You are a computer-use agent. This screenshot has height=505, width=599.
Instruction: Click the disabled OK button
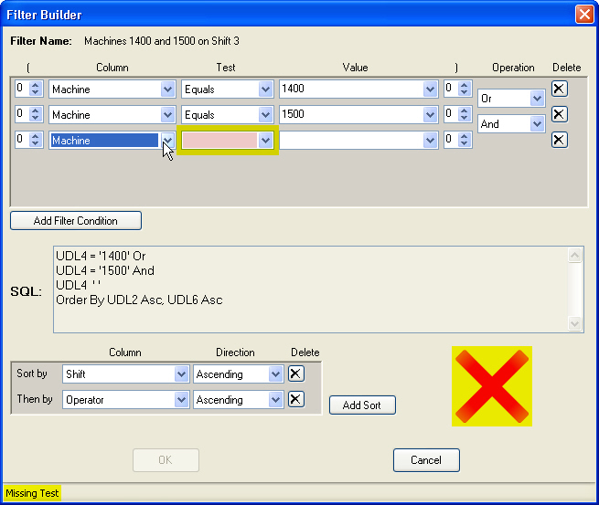(166, 460)
